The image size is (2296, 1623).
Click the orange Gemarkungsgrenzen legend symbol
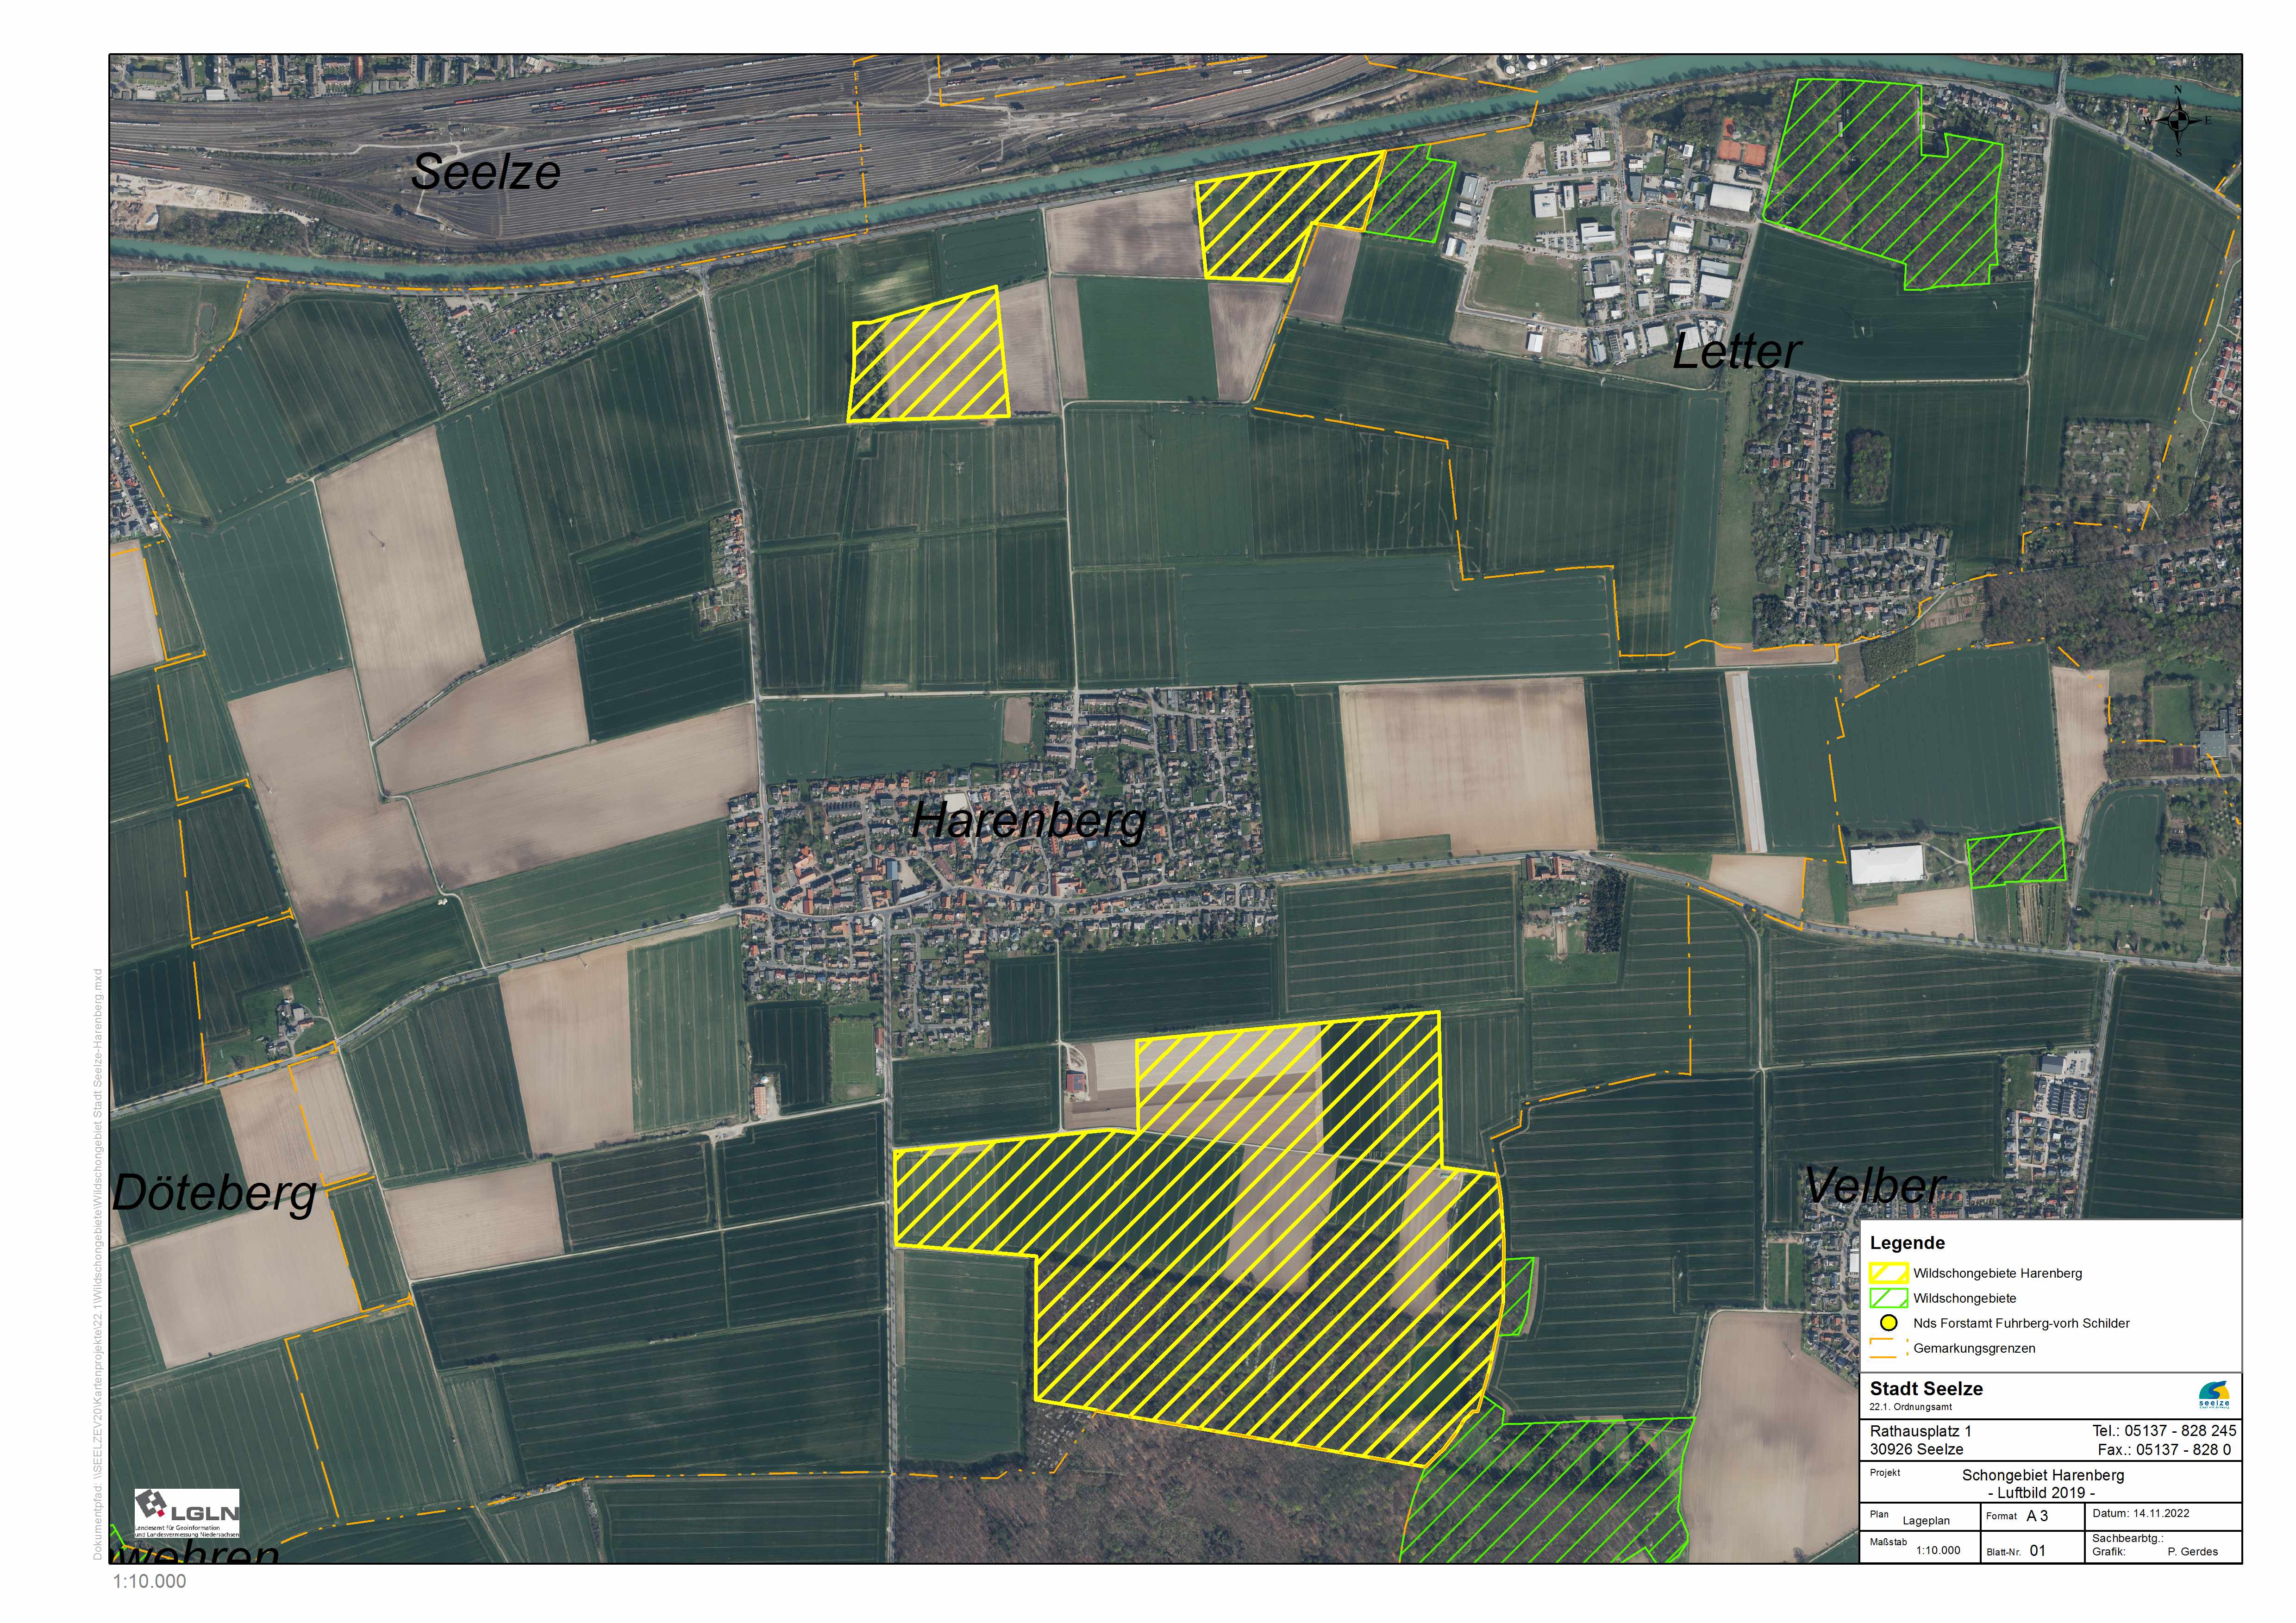click(x=1888, y=1348)
